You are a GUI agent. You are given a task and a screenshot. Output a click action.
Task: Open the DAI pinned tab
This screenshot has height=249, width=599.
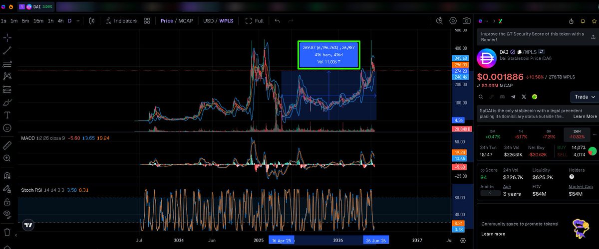pos(35,6)
